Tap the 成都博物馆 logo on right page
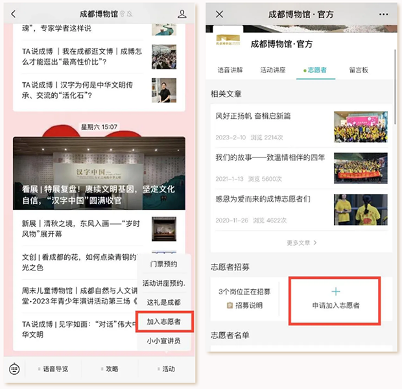 pos(228,40)
